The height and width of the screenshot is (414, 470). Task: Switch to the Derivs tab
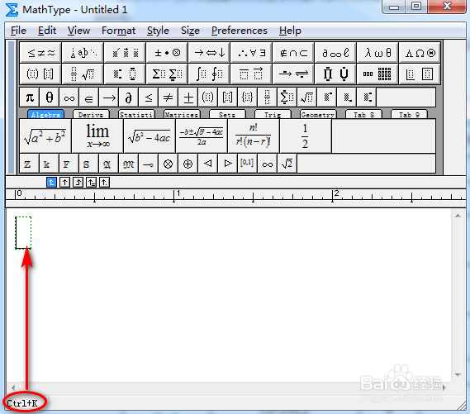91,115
